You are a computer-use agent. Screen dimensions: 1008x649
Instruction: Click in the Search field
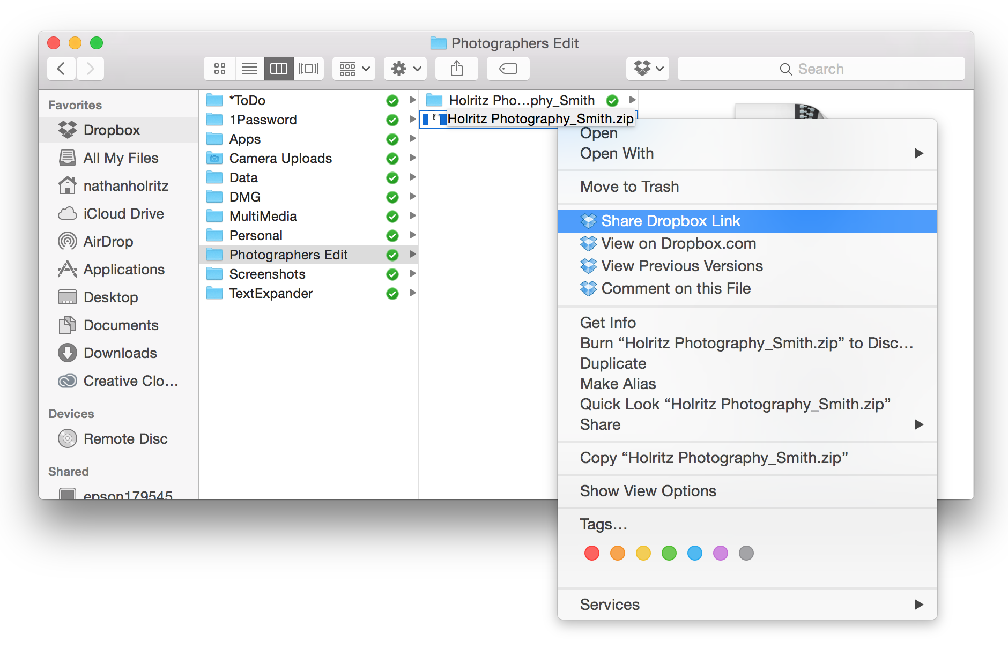821,69
